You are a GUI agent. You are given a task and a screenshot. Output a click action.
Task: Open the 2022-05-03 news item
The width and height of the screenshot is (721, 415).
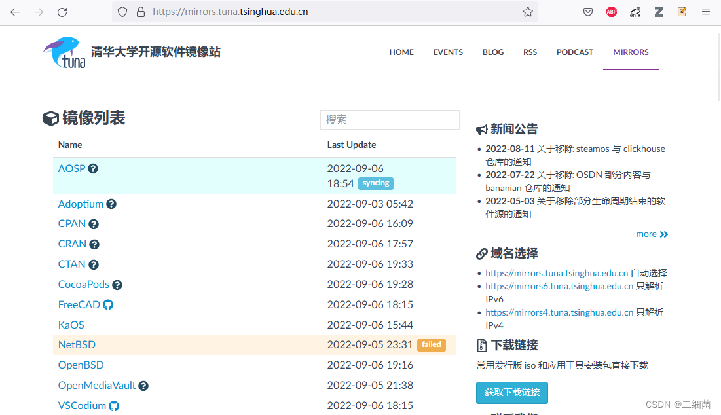575,207
